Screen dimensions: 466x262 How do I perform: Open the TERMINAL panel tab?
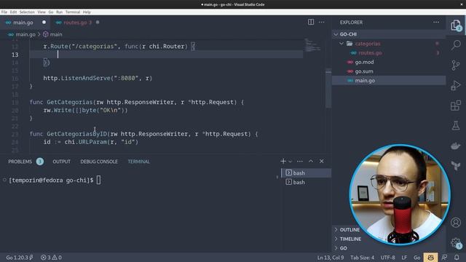click(x=139, y=162)
